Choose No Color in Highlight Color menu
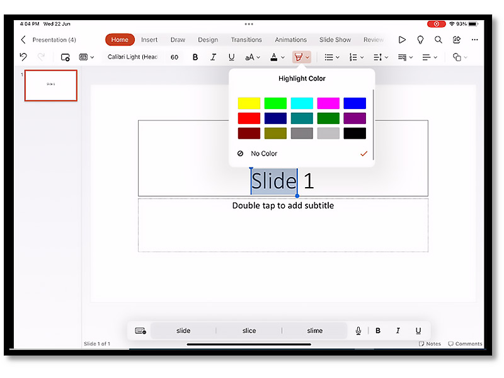 coord(302,154)
